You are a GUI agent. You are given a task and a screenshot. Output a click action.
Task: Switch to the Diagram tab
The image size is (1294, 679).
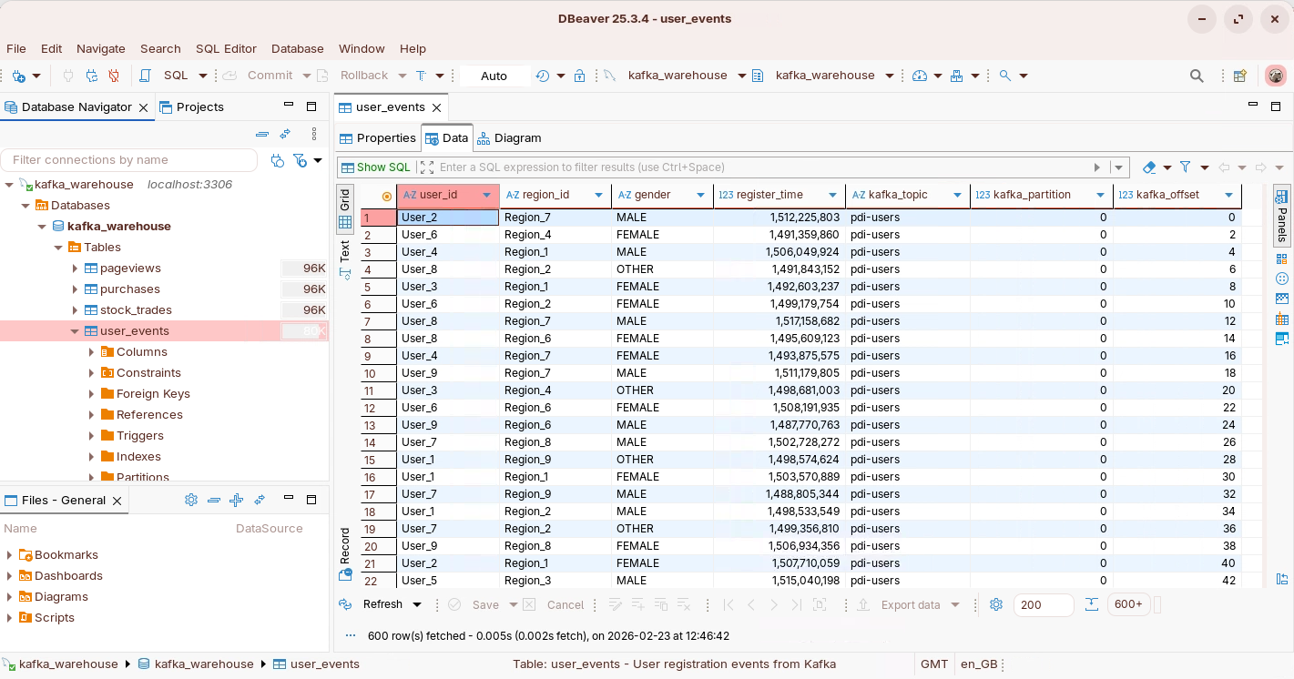coord(509,138)
